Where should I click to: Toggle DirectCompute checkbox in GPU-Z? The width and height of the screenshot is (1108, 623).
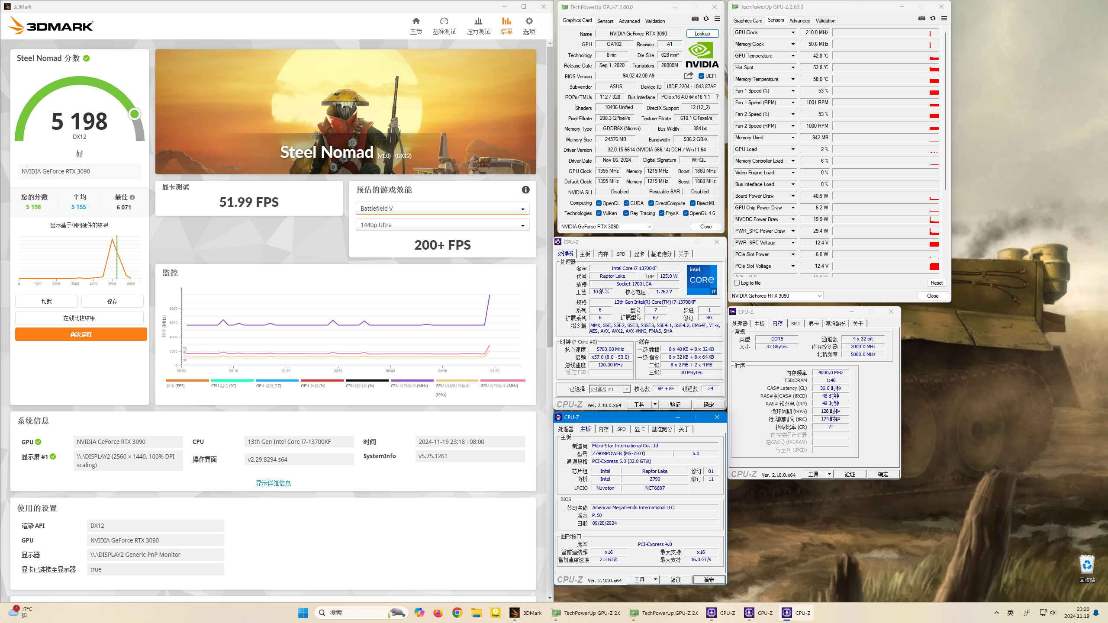click(651, 203)
